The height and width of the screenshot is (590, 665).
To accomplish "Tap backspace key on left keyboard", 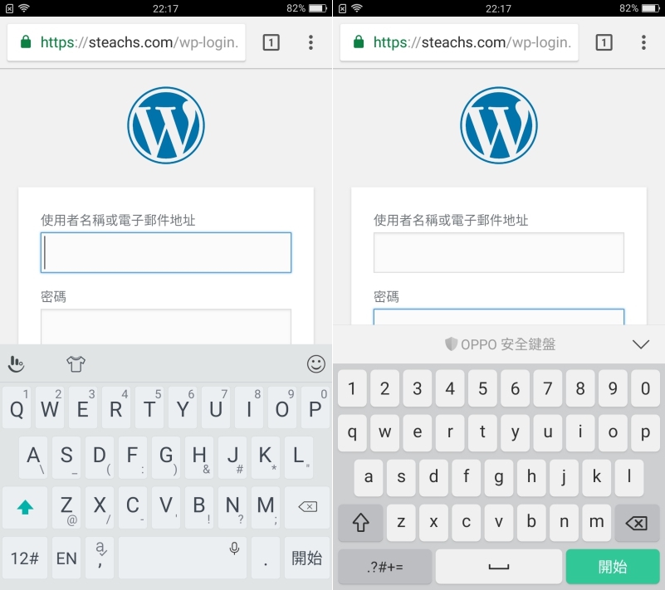I will click(x=307, y=507).
